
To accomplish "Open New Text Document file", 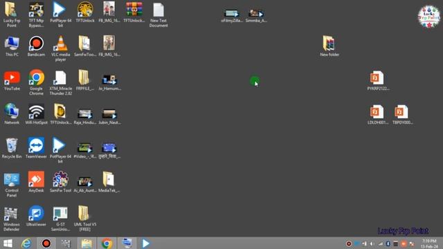I will point(159,15).
